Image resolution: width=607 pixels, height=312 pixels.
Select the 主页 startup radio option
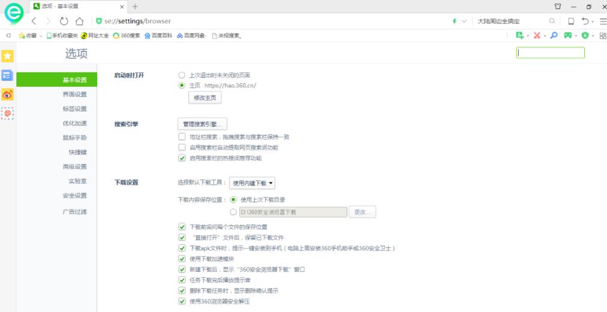tap(182, 86)
